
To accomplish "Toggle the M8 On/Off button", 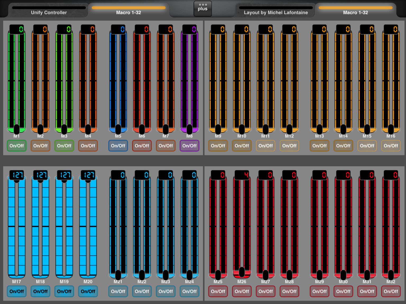I will tap(190, 146).
